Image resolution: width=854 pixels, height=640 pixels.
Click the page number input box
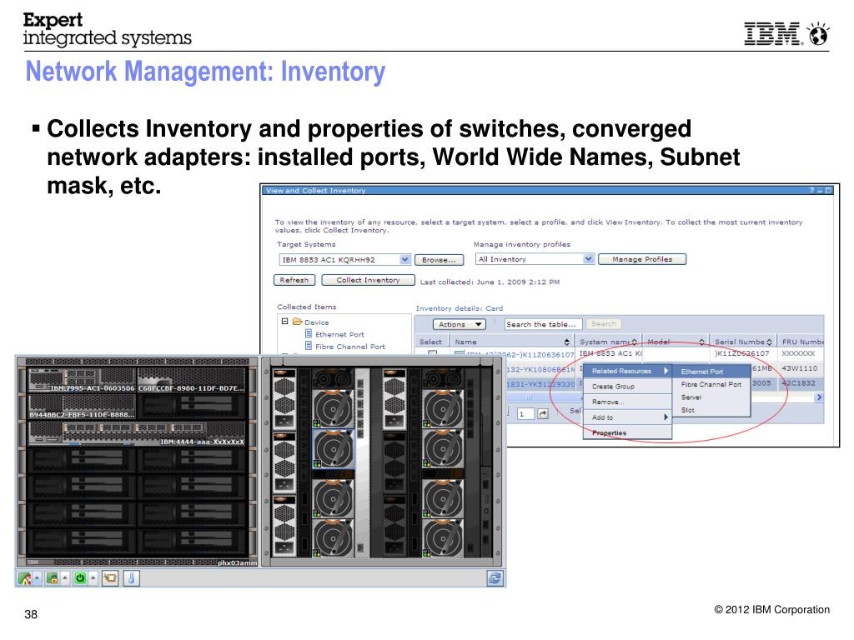tap(525, 413)
